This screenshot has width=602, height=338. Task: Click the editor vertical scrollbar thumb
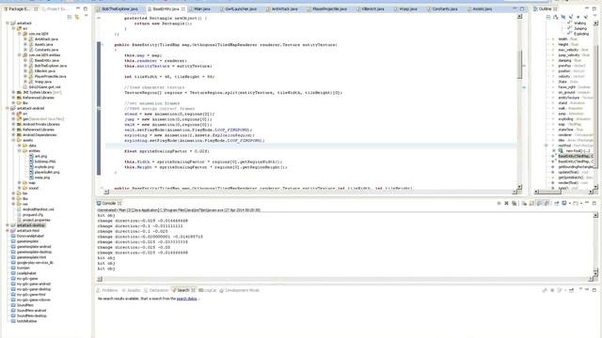(519, 65)
